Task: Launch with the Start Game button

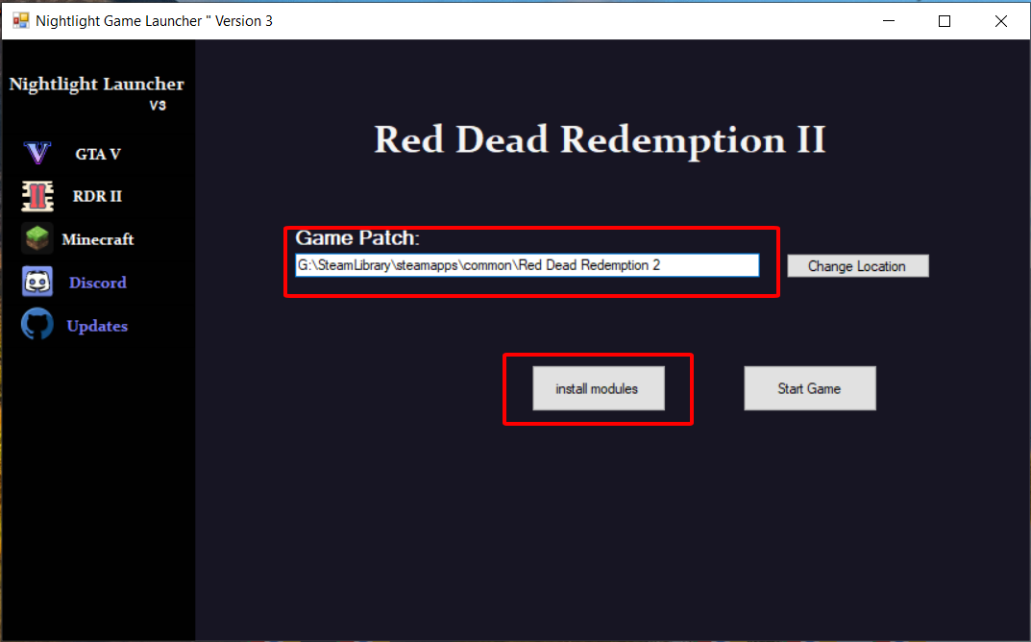Action: click(x=809, y=388)
